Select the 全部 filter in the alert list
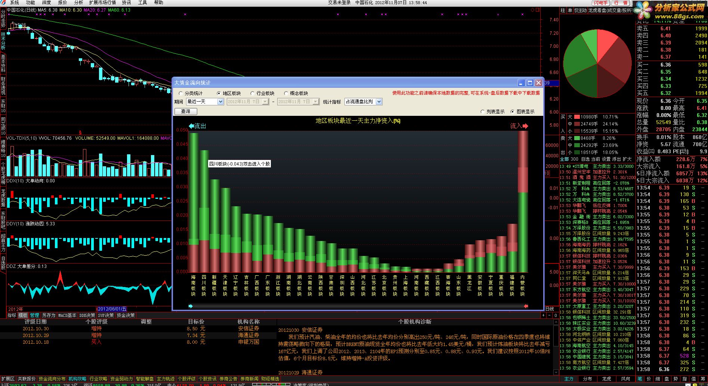Screen dimensions: 708x386 [x=564, y=159]
